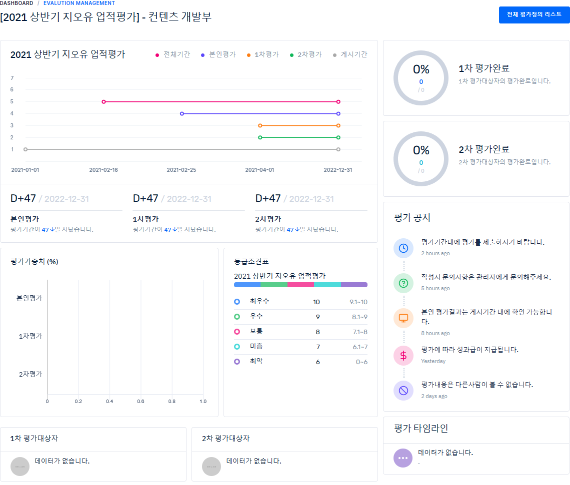This screenshot has width=570, height=485.
Task: Click the 최우수 grade row circle
Action: coord(237,302)
